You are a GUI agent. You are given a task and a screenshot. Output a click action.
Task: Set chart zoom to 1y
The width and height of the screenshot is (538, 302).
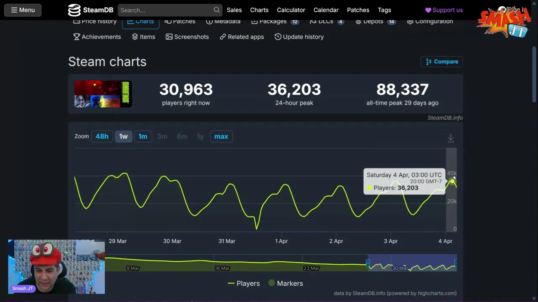point(200,136)
